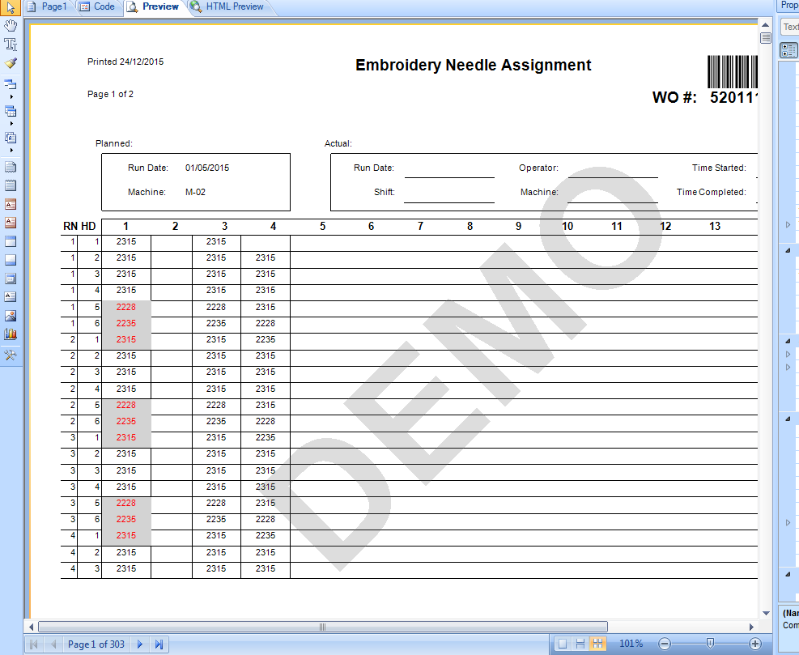Click the 'Operator:' label
Screen dimensions: 799x655
538,168
